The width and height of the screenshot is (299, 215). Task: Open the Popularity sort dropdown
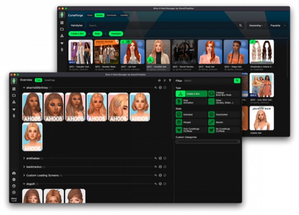pyautogui.click(x=278, y=25)
